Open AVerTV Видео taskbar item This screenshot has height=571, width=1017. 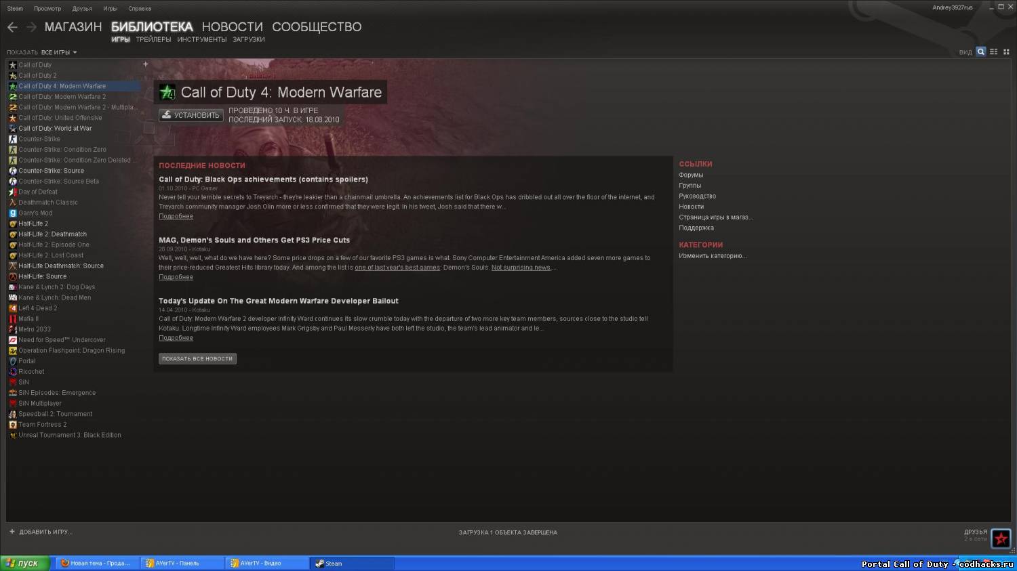[266, 563]
